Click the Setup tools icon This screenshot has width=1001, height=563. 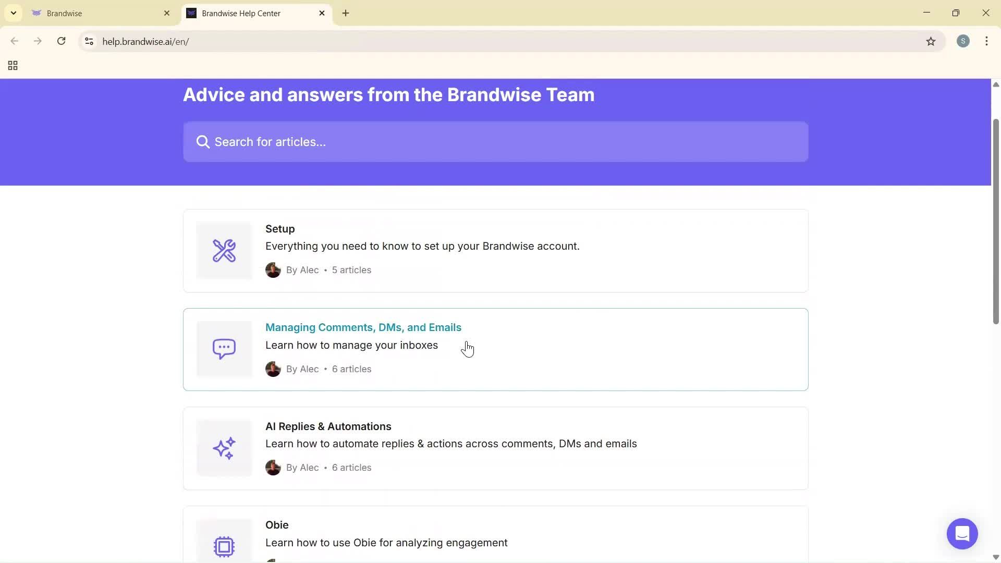click(x=224, y=251)
